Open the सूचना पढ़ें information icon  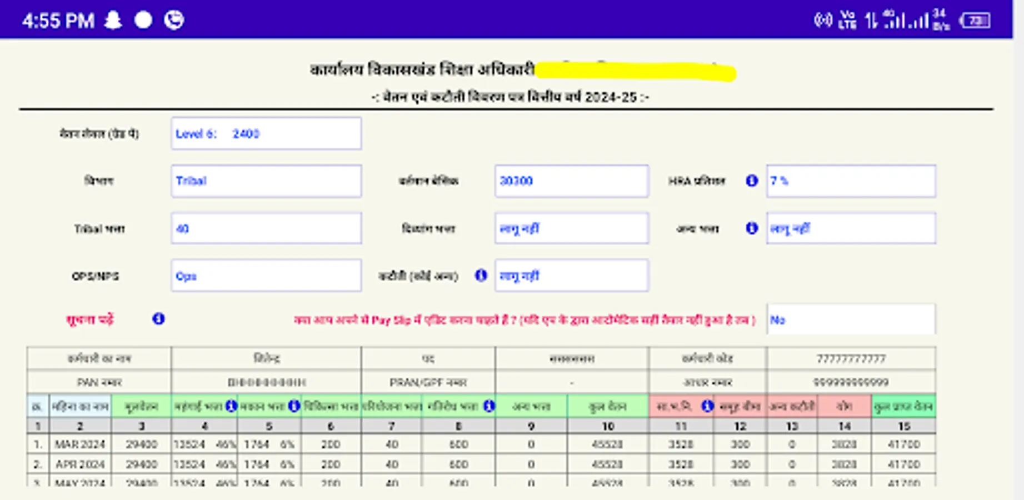[158, 318]
